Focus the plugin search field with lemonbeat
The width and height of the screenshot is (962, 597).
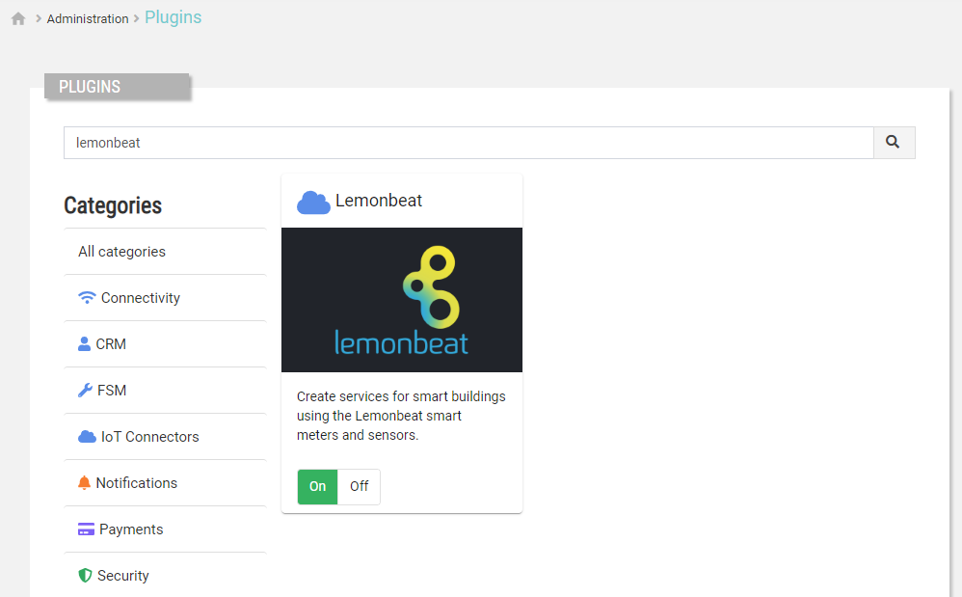click(468, 143)
